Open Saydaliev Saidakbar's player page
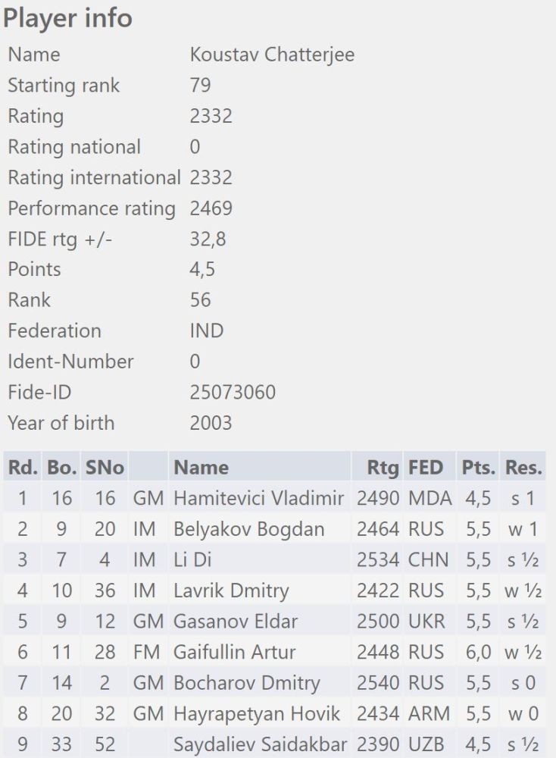Image resolution: width=556 pixels, height=758 pixels. [261, 744]
